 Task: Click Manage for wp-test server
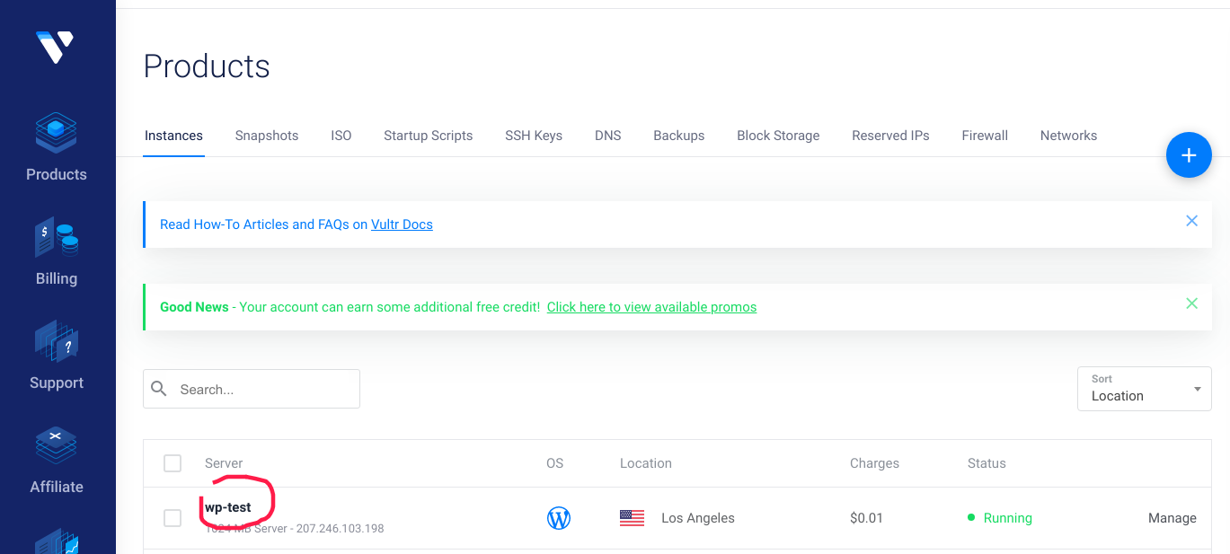click(1172, 518)
